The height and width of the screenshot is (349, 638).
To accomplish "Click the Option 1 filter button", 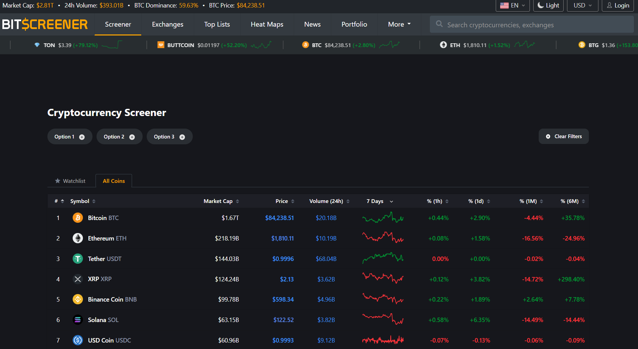I will (70, 136).
